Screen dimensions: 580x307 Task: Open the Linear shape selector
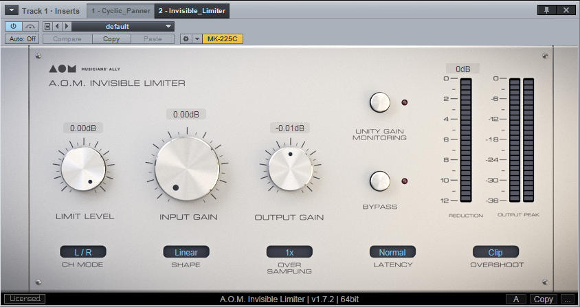pos(186,252)
